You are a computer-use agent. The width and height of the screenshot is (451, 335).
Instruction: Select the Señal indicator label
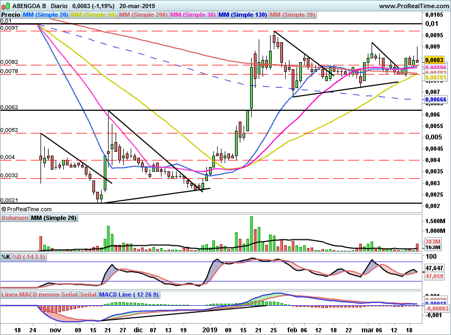pyautogui.click(x=88, y=294)
